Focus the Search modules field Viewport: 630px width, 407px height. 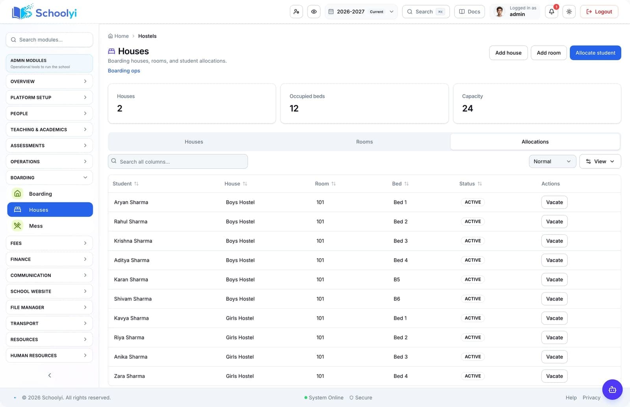(x=49, y=40)
